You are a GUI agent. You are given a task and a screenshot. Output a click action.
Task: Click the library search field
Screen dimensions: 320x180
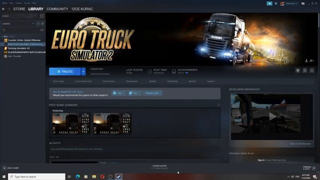tap(20, 30)
